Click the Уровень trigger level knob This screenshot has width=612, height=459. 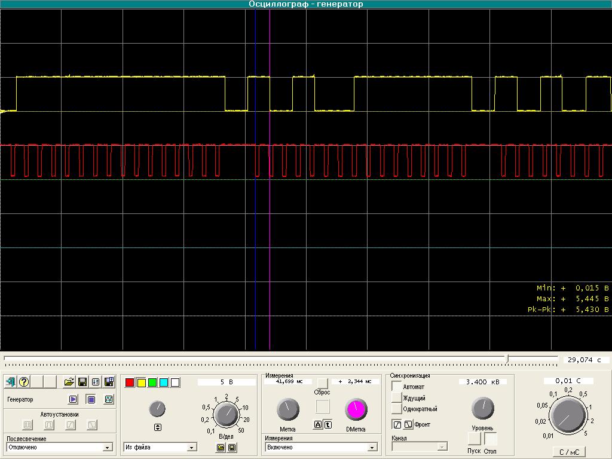point(483,409)
